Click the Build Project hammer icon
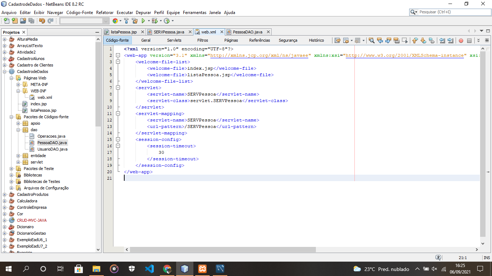The image size is (492, 276). (126, 21)
